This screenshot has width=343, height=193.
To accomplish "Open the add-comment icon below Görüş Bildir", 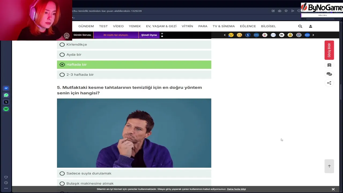I will 329,65.
